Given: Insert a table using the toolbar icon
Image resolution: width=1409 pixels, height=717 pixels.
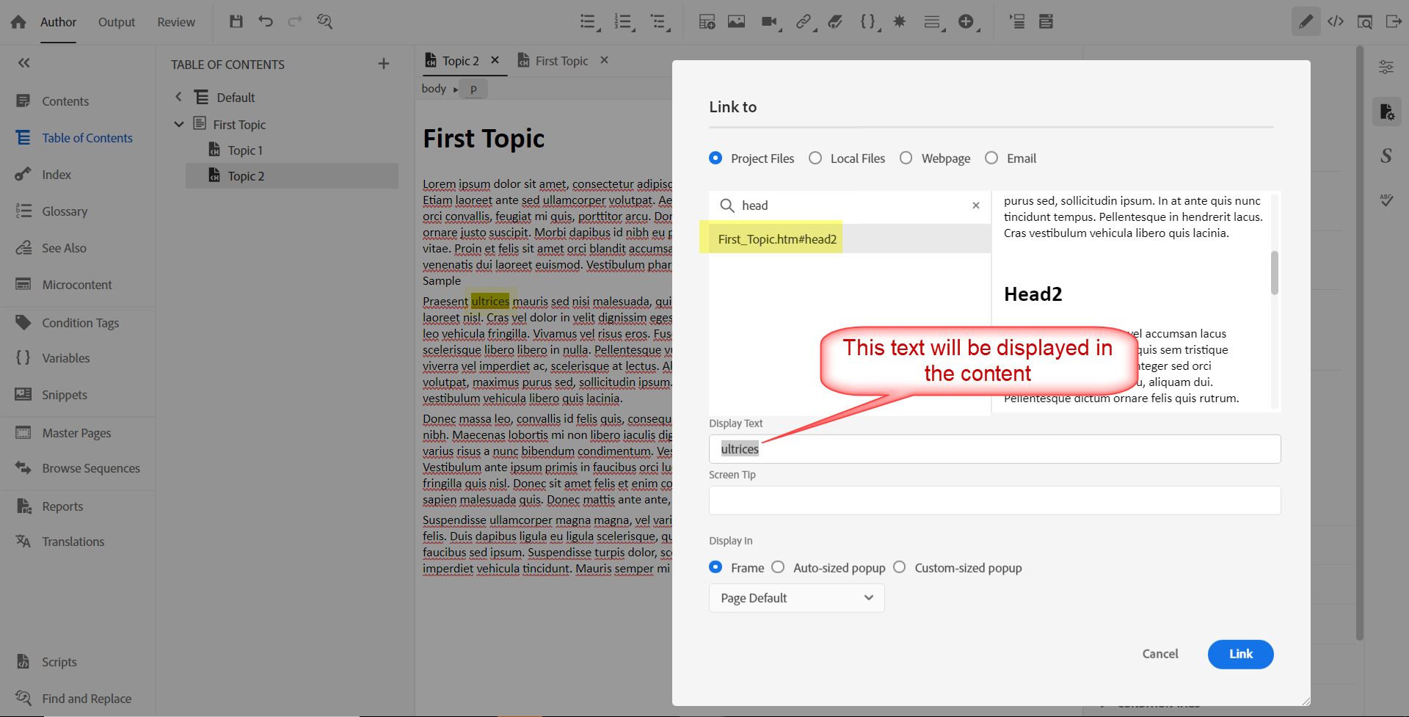Looking at the screenshot, I should (x=705, y=21).
